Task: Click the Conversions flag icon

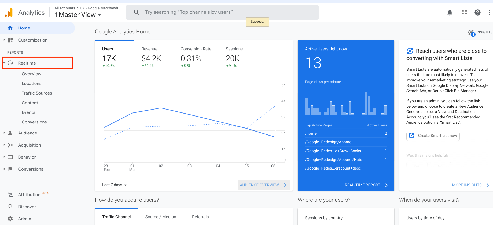Action: click(10, 169)
